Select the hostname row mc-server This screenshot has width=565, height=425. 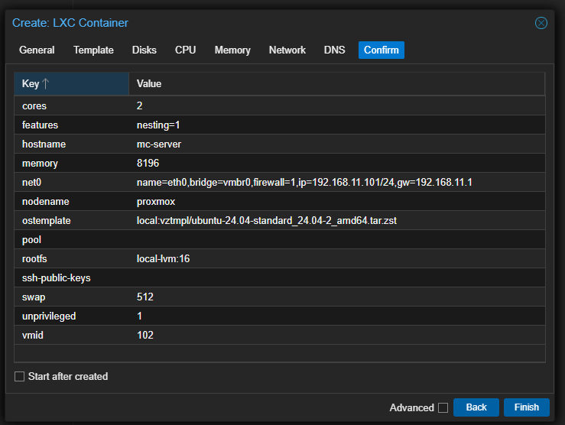tap(279, 144)
